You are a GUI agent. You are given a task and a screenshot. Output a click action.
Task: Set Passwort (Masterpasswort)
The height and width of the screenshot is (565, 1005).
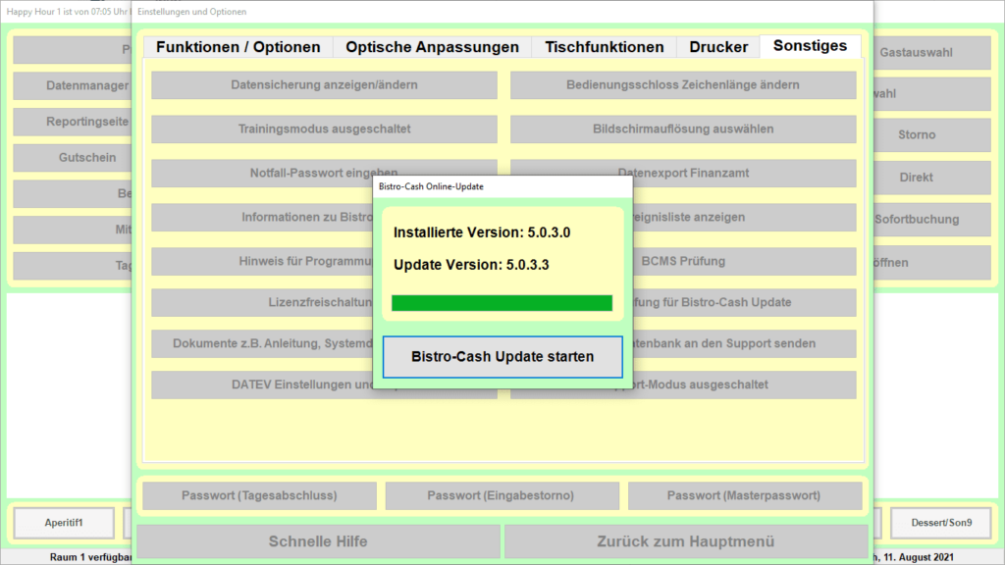(744, 495)
